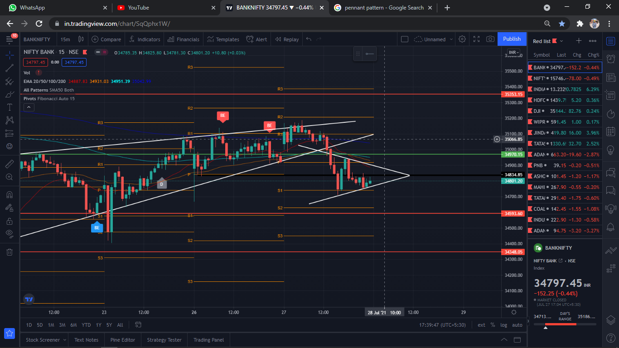Select the 1D time range
Screen dimensions: 619x348
point(29,325)
